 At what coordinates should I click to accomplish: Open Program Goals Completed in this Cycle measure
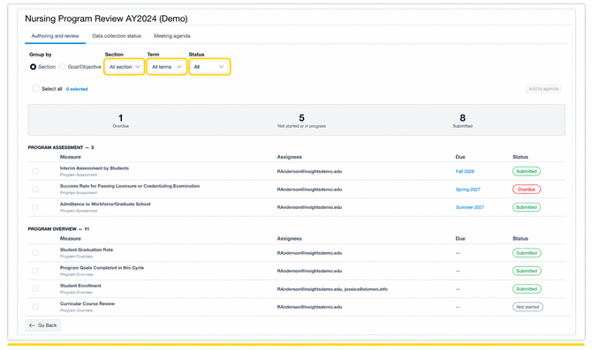(x=102, y=268)
